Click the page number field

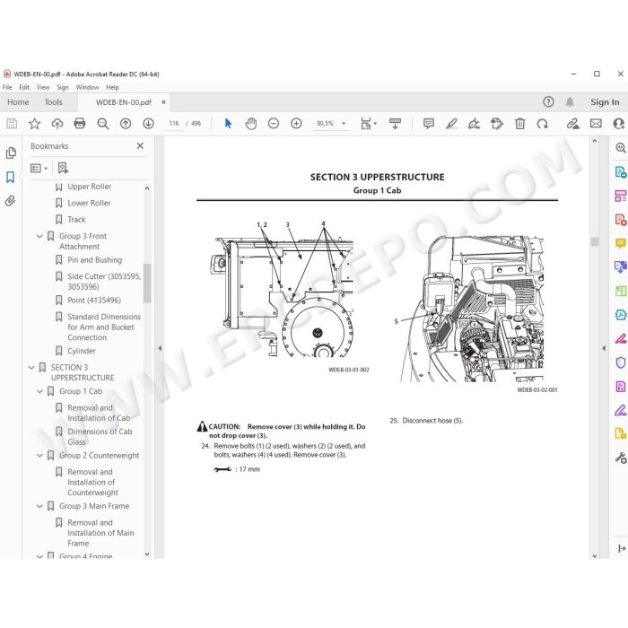coord(174,124)
